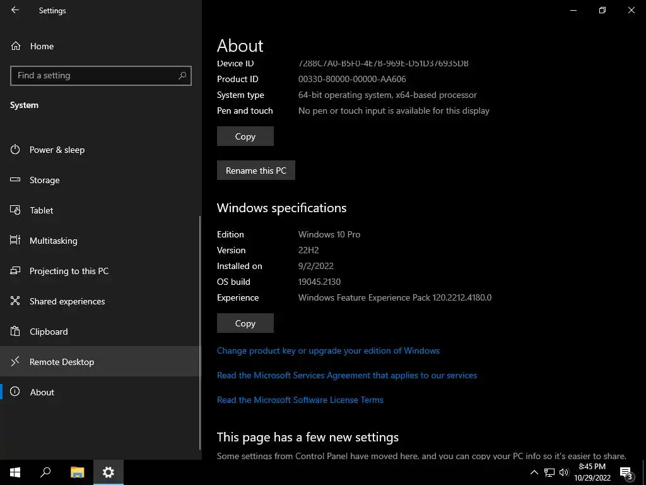
Task: Open the taskbar clock and date
Action: pyautogui.click(x=592, y=472)
